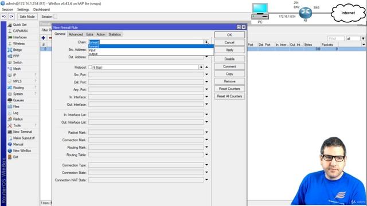The height and width of the screenshot is (206, 367).
Task: Open PPP in sidebar
Action: point(16,56)
